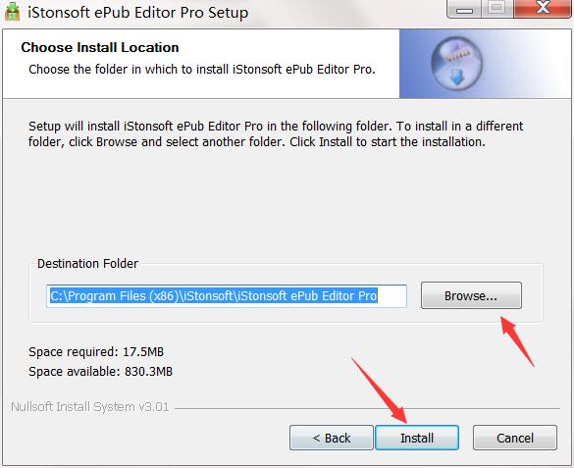This screenshot has width=574, height=468.
Task: Start installation with the Install button
Action: click(x=417, y=438)
